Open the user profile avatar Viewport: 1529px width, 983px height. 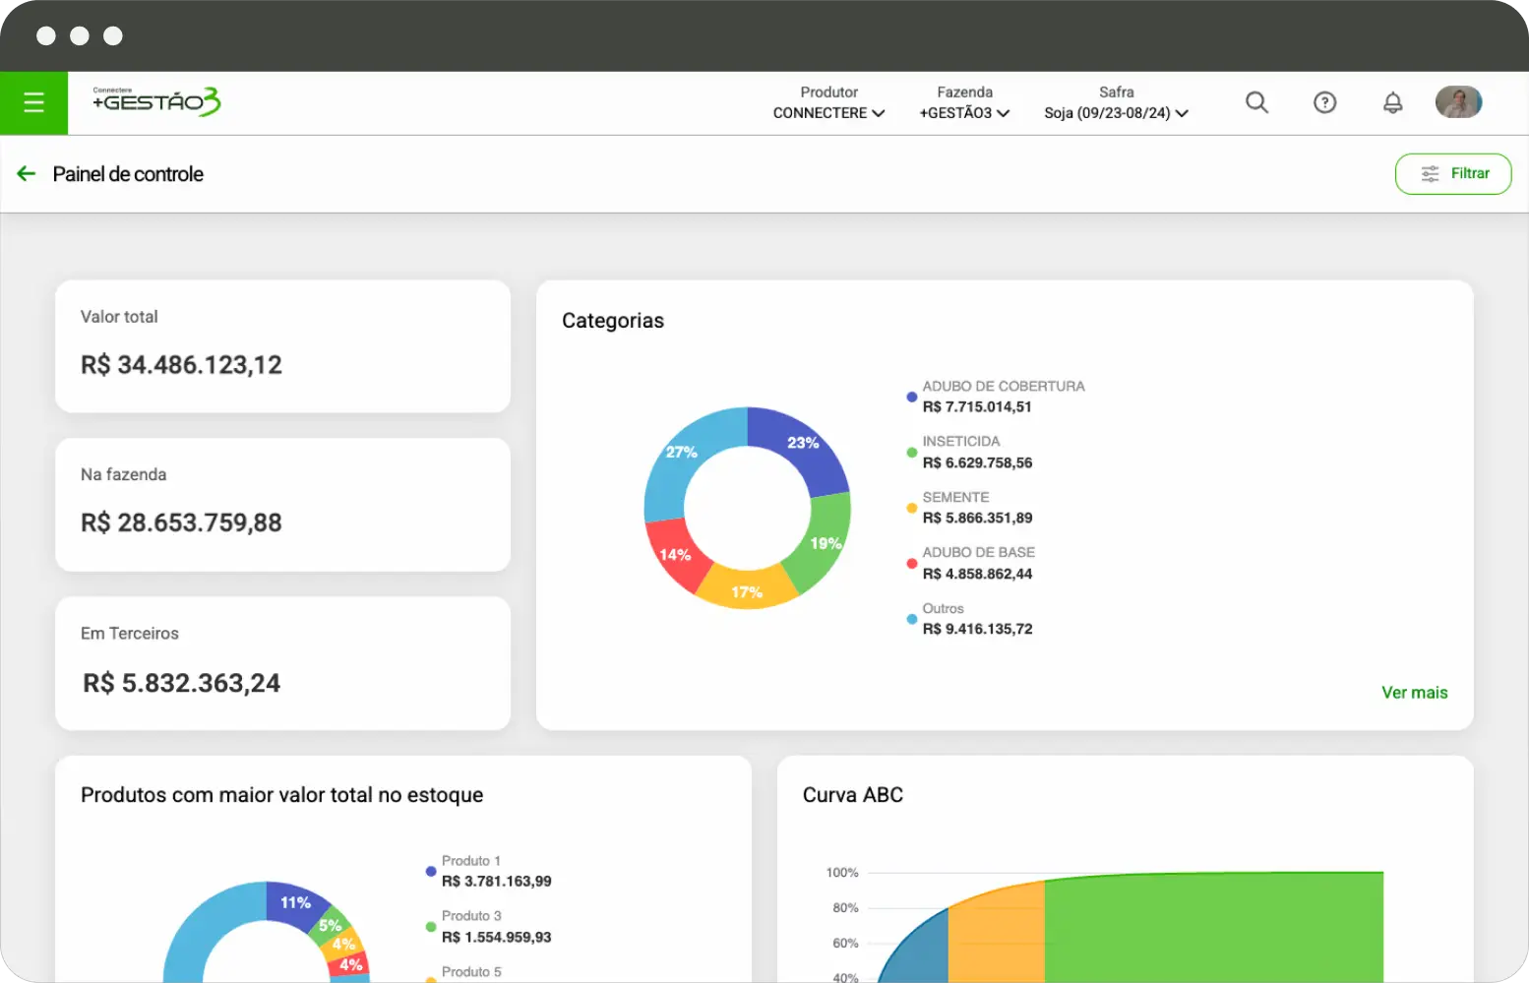(x=1458, y=102)
